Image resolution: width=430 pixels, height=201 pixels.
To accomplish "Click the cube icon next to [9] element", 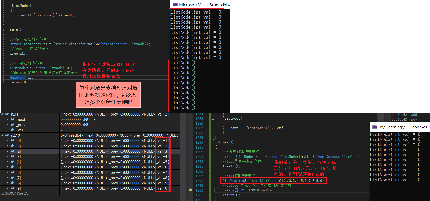I will (12, 188).
